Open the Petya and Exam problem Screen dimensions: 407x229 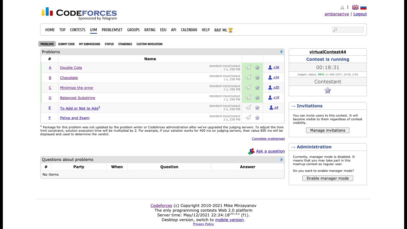(x=75, y=118)
